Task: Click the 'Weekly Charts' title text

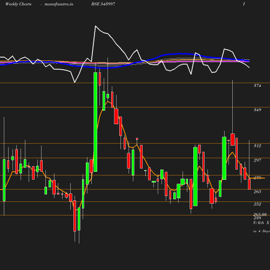Action: coord(18,4)
